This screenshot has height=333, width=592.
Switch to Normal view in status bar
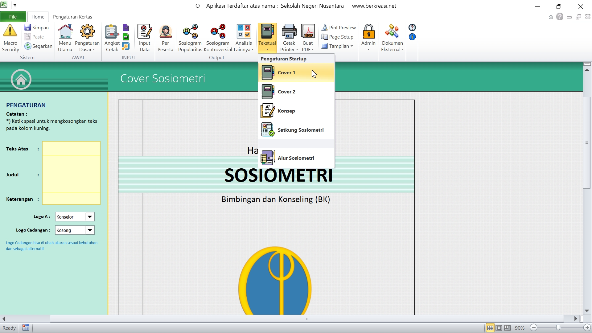[490, 328]
